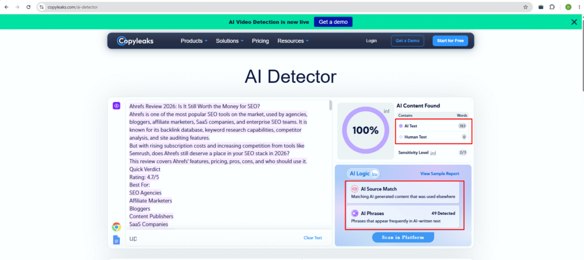Close the AI Video Detection banner

[x=574, y=22]
